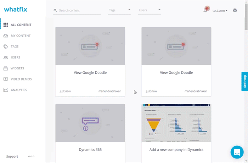The height and width of the screenshot is (163, 248).
Task: Open notifications bell icon
Action: (x=205, y=10)
